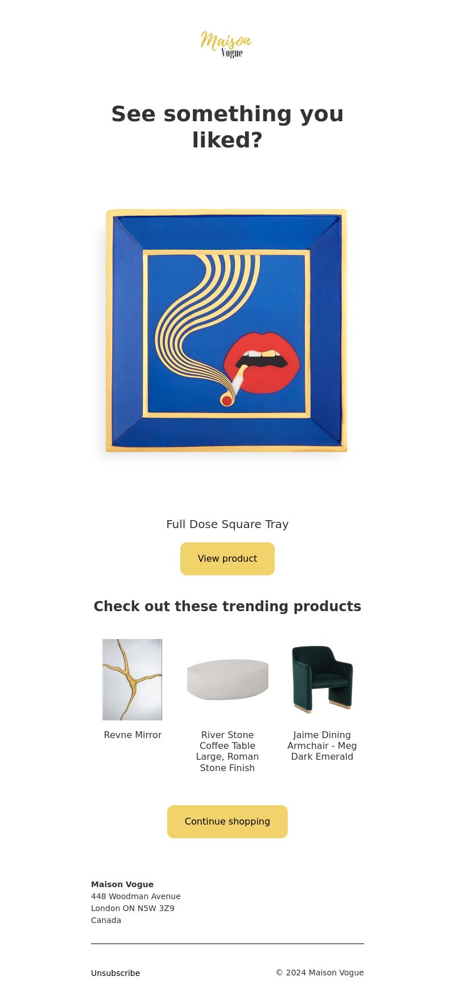Click the London ON N5W 3Z9 line
The width and height of the screenshot is (455, 997).
[133, 908]
